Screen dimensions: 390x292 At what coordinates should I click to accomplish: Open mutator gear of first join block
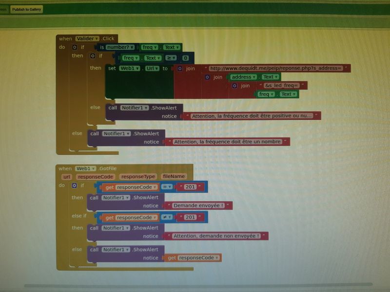tap(180, 69)
